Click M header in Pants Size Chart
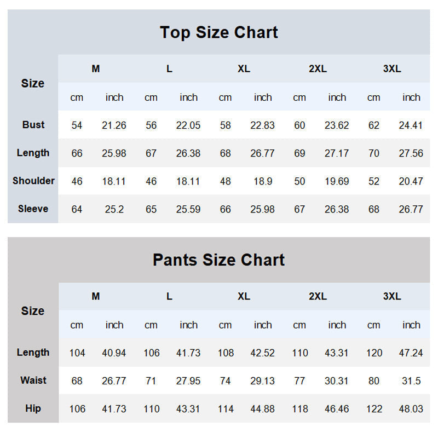Image resolution: width=438 pixels, height=438 pixels. click(x=96, y=296)
